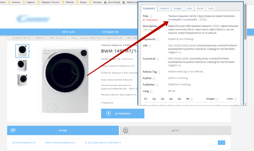This screenshot has width=254, height=151.
Task: Switch to the SUMMARY tab
Action: pos(149,8)
